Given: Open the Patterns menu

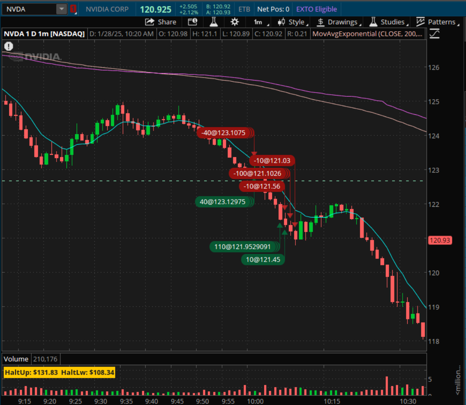Looking at the screenshot, I should 437,22.
